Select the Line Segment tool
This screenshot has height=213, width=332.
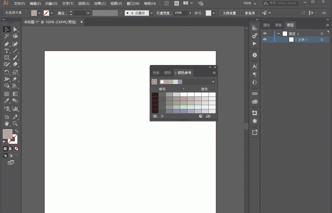(x=15, y=51)
